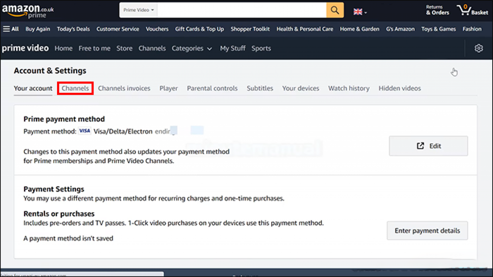Open the Subtitles settings tab
This screenshot has width=493, height=277.
(260, 88)
